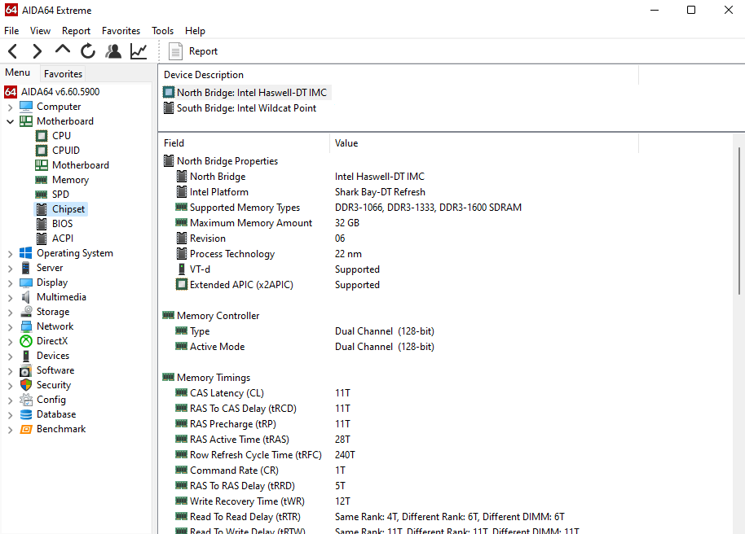The width and height of the screenshot is (745, 534).
Task: Switch to the Menu tab
Action: [18, 72]
